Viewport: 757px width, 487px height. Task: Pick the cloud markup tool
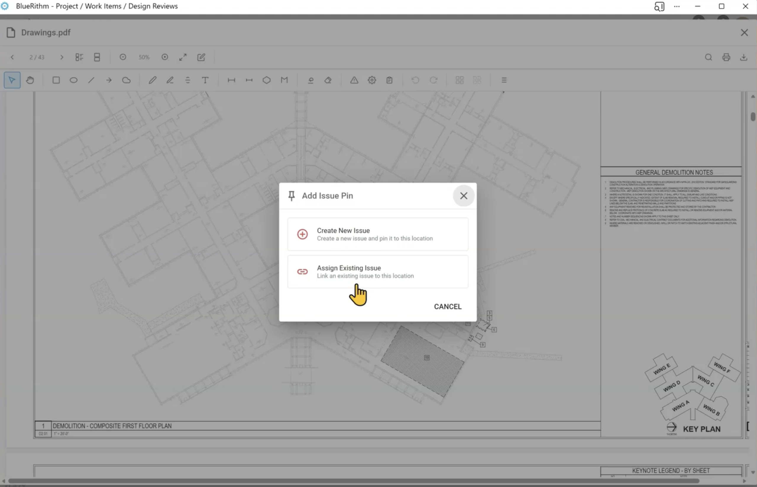click(126, 80)
